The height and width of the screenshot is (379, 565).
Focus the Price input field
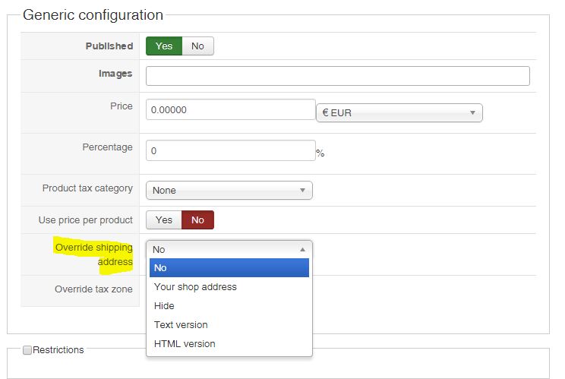click(x=230, y=110)
